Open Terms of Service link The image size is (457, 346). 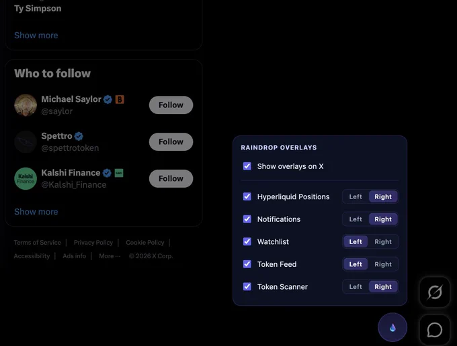click(x=38, y=243)
